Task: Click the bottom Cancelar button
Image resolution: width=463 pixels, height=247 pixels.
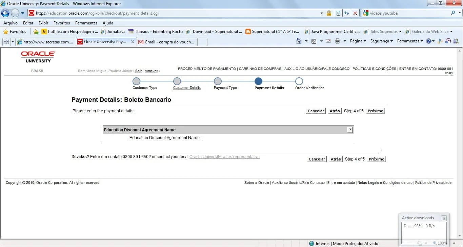Action: [317, 159]
